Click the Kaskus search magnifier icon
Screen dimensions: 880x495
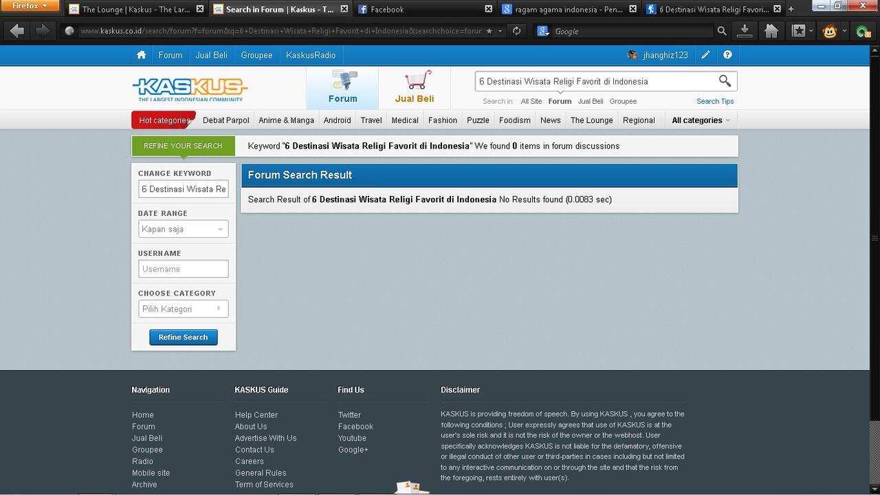(725, 81)
